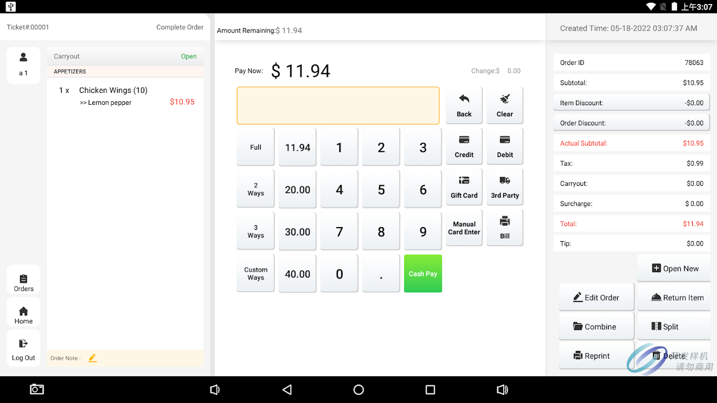Screen dimensions: 717x403
Task: Delete the order
Action: (675, 356)
